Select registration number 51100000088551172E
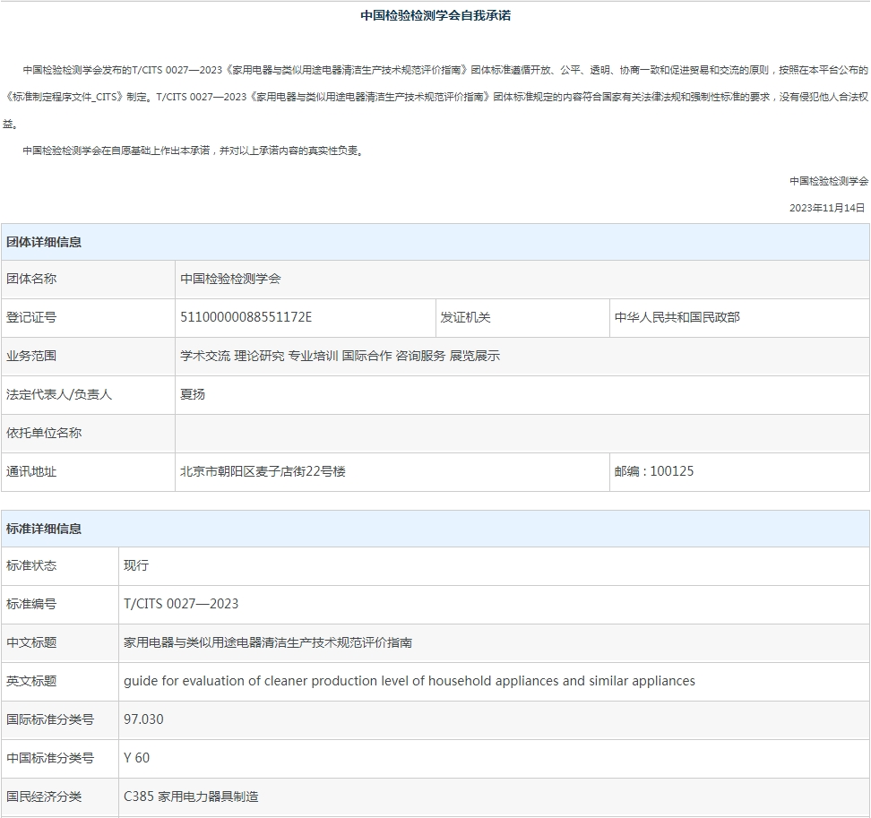This screenshot has width=871, height=818. coord(246,317)
